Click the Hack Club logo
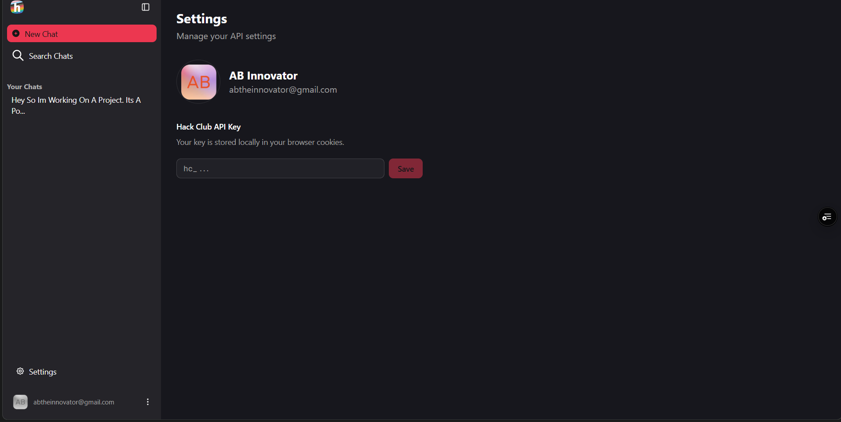841x422 pixels. coord(17,7)
